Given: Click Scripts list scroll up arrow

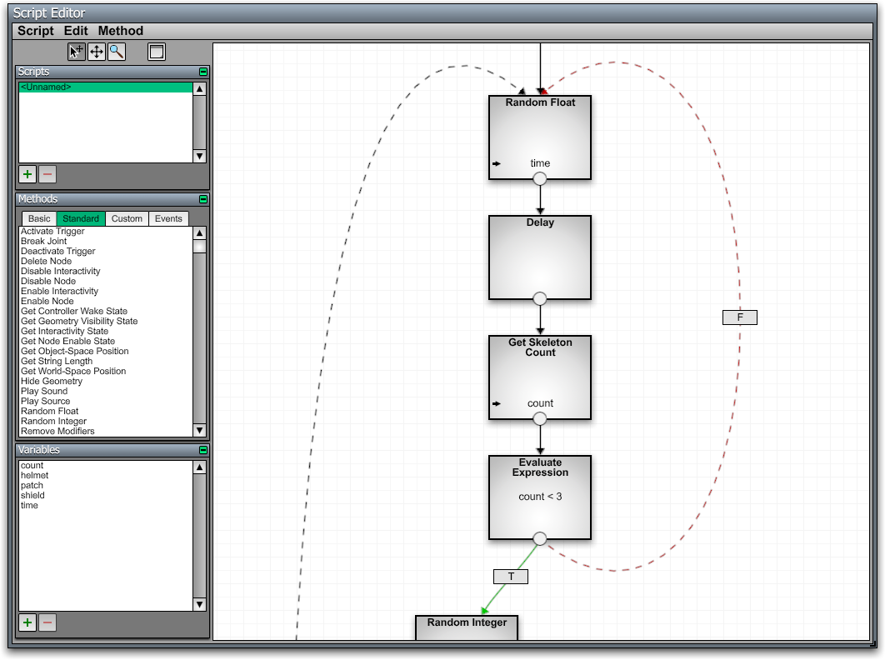Looking at the screenshot, I should point(199,88).
